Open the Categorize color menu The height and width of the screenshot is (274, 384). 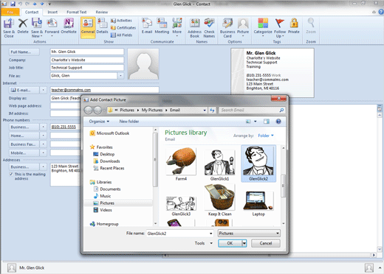click(x=263, y=27)
